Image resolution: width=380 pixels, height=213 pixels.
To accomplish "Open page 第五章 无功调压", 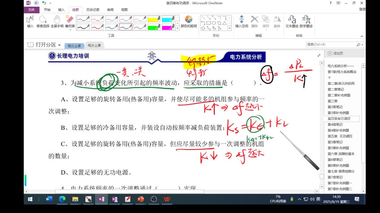I will coord(340,136).
